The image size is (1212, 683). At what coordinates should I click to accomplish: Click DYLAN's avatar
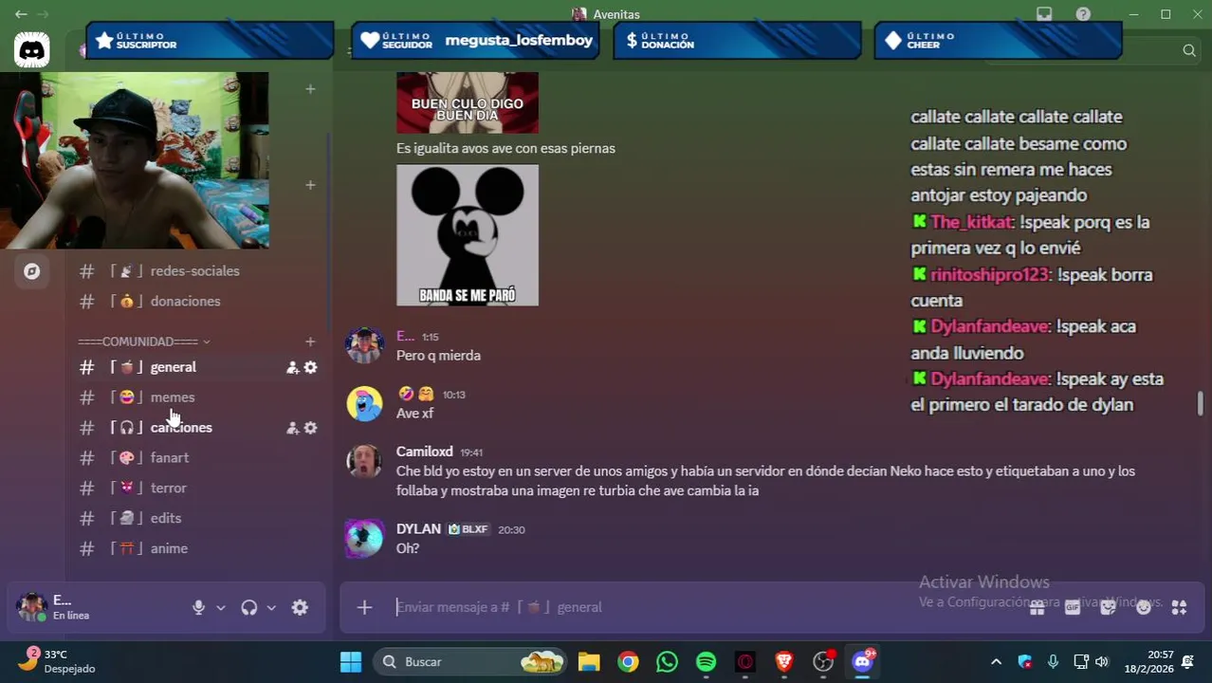click(x=364, y=538)
